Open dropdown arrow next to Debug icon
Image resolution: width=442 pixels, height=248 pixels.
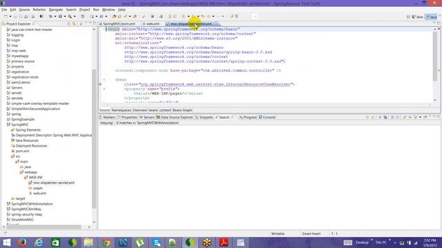pos(55,17)
